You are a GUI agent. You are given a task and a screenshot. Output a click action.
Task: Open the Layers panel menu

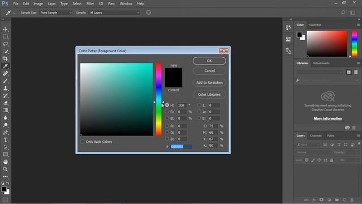click(358, 135)
